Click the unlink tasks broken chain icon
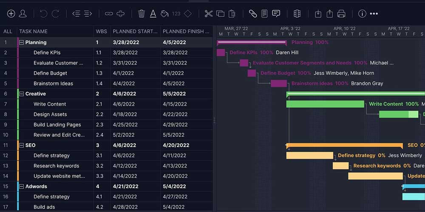 tap(121, 14)
